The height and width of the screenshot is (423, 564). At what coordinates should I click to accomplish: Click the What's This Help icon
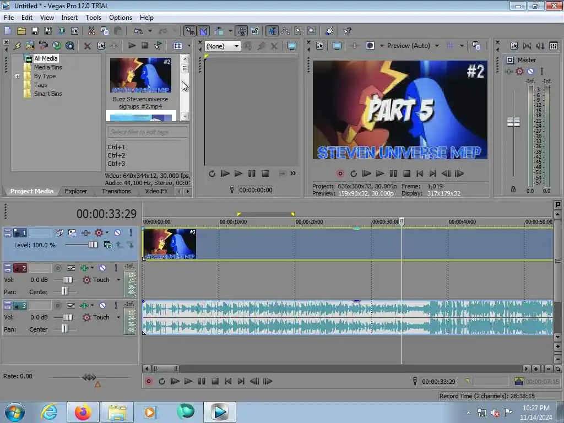click(347, 31)
